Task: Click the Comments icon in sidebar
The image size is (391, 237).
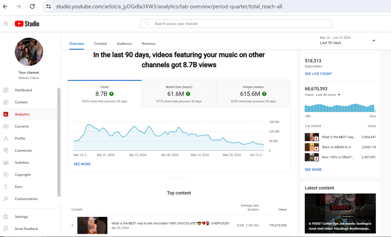Action: pyautogui.click(x=6, y=150)
